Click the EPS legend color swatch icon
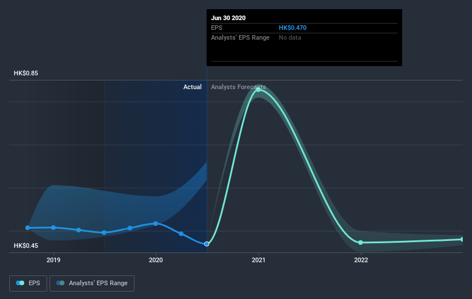 (x=20, y=283)
